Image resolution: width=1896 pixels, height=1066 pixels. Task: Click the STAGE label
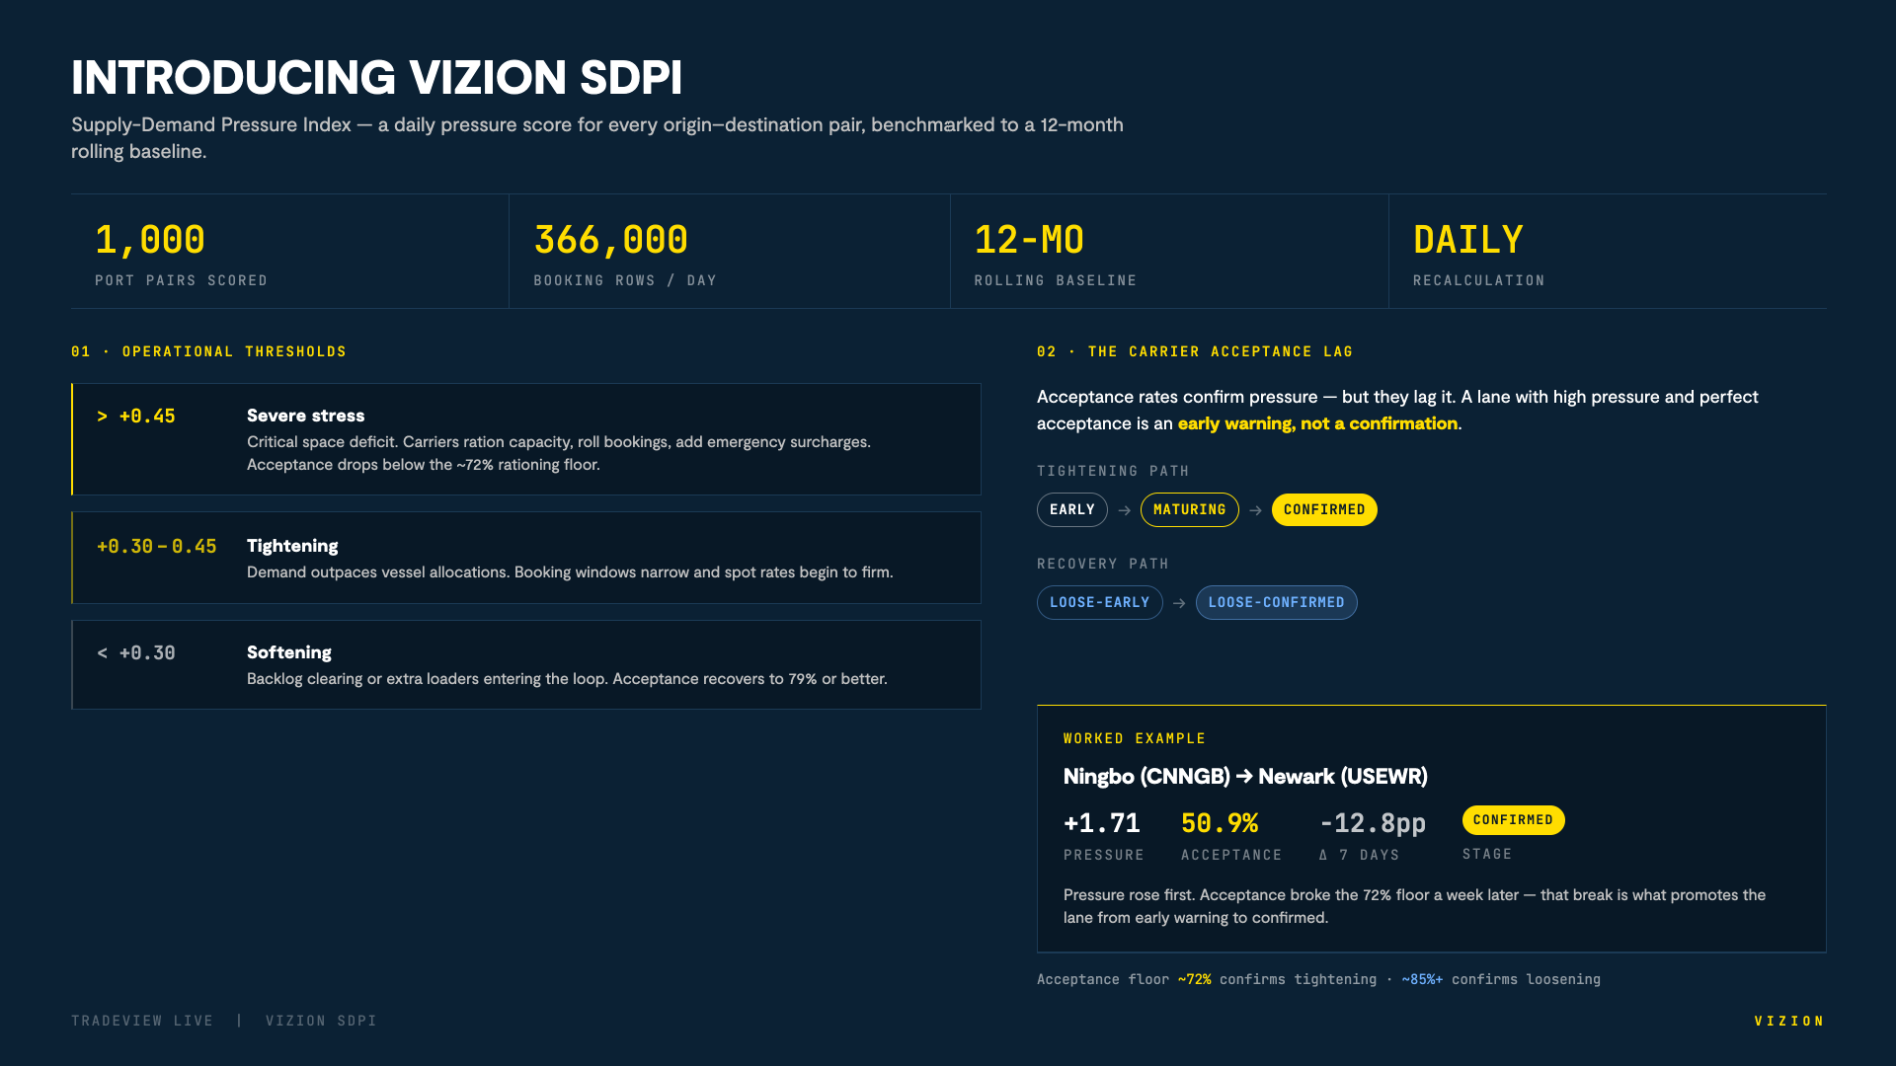pos(1487,854)
